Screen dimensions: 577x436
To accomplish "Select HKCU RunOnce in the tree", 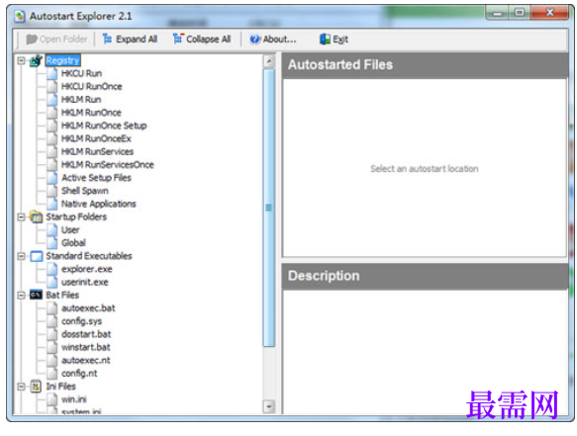I will (92, 87).
